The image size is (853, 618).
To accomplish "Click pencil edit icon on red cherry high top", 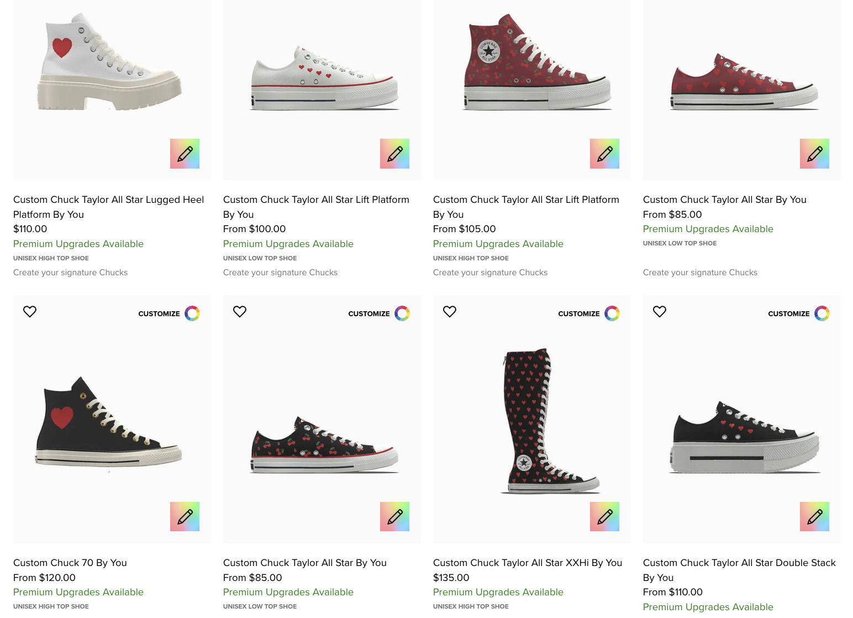I will [x=604, y=154].
